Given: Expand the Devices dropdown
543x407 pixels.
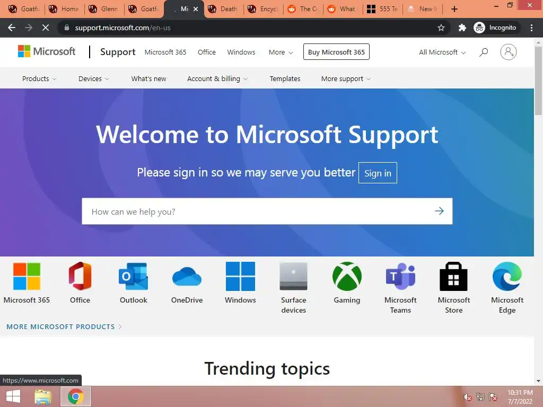Looking at the screenshot, I should 93,78.
